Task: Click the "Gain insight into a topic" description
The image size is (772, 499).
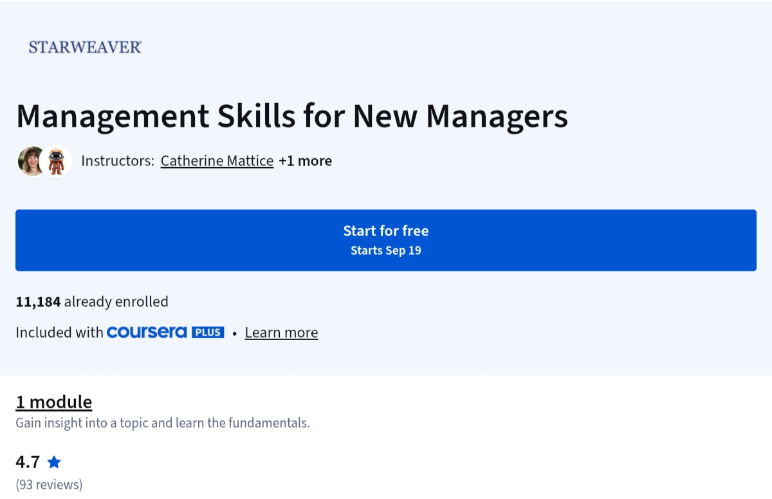Action: (163, 422)
